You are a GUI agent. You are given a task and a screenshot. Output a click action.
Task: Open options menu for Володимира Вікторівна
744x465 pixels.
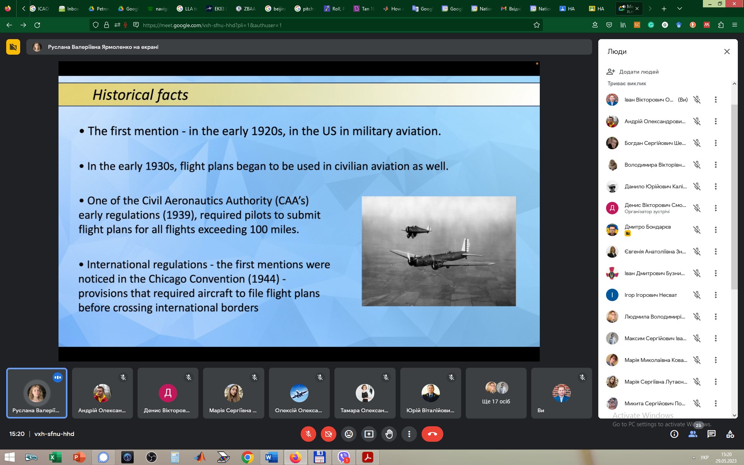pyautogui.click(x=716, y=165)
